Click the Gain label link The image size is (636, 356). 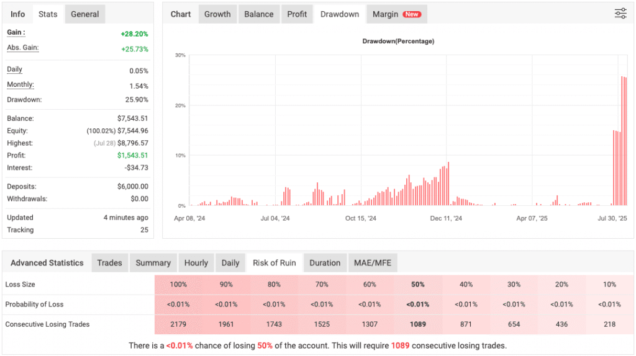pyautogui.click(x=16, y=32)
